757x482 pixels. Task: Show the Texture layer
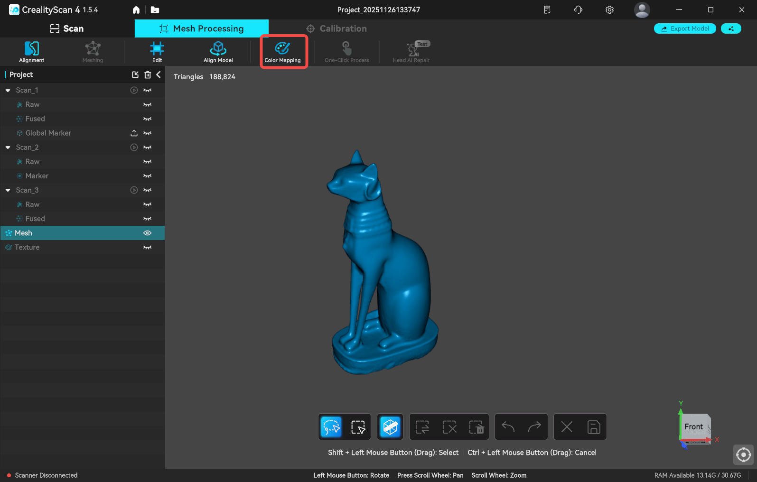[148, 247]
